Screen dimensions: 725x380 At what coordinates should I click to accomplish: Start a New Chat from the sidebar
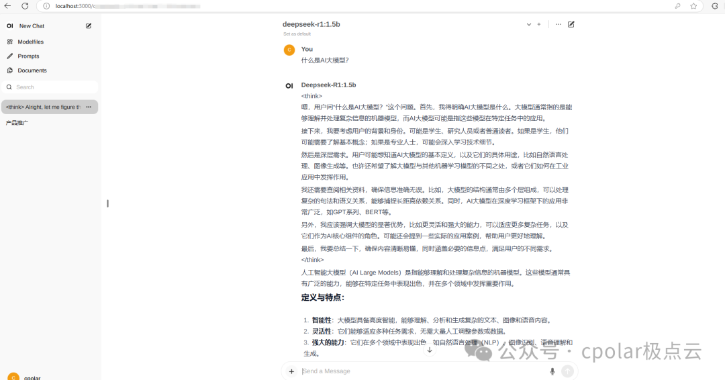point(32,26)
